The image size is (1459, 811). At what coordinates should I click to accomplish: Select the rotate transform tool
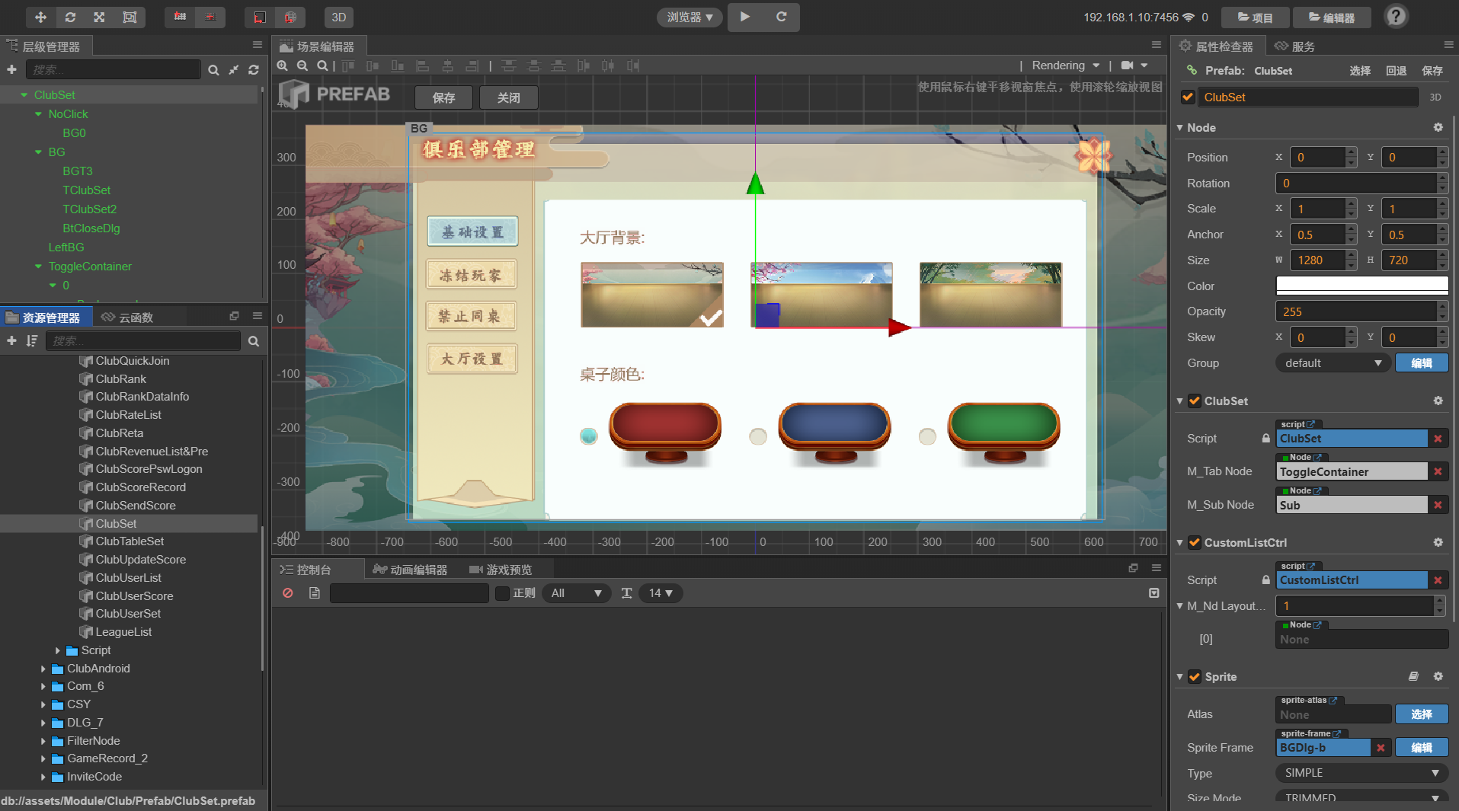pos(70,17)
